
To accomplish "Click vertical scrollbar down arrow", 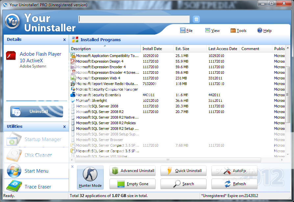I will point(288,155).
